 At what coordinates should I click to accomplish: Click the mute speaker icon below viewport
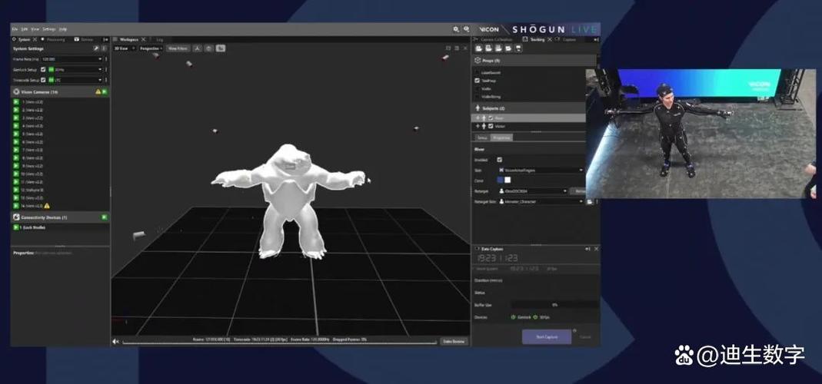(x=116, y=342)
